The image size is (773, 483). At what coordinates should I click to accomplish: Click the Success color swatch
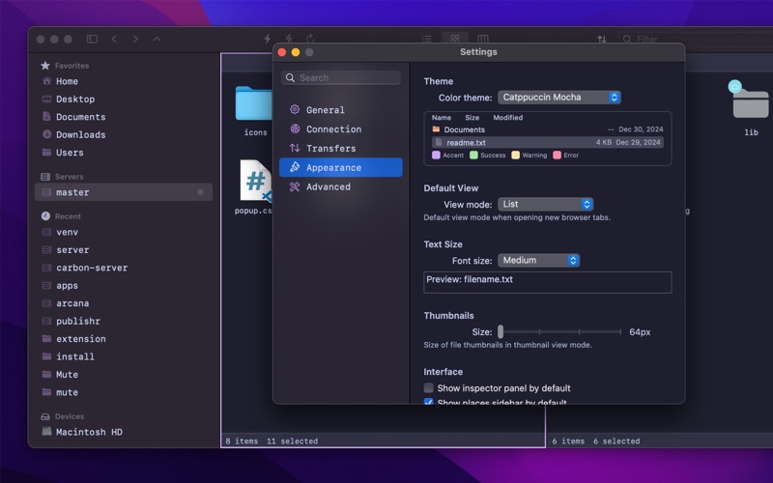pos(473,156)
